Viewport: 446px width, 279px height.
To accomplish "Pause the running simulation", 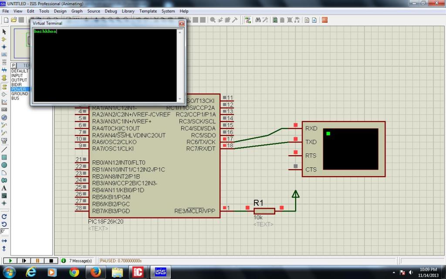I will (37, 261).
